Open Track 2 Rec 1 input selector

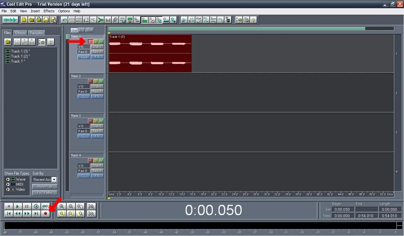(97, 92)
